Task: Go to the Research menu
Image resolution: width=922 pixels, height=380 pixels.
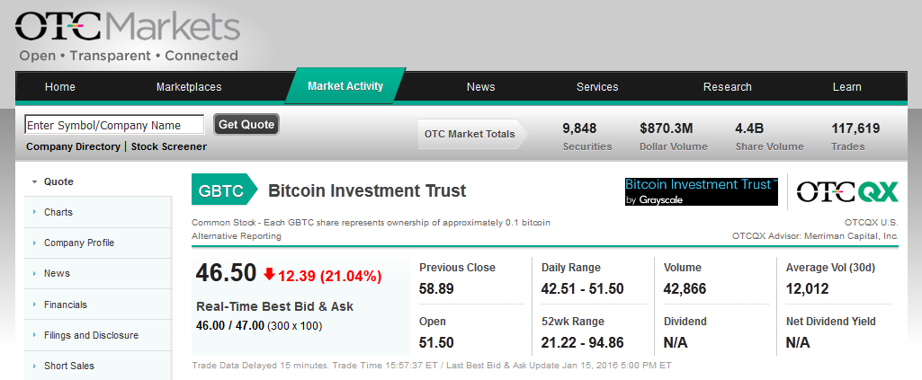Action: point(728,87)
